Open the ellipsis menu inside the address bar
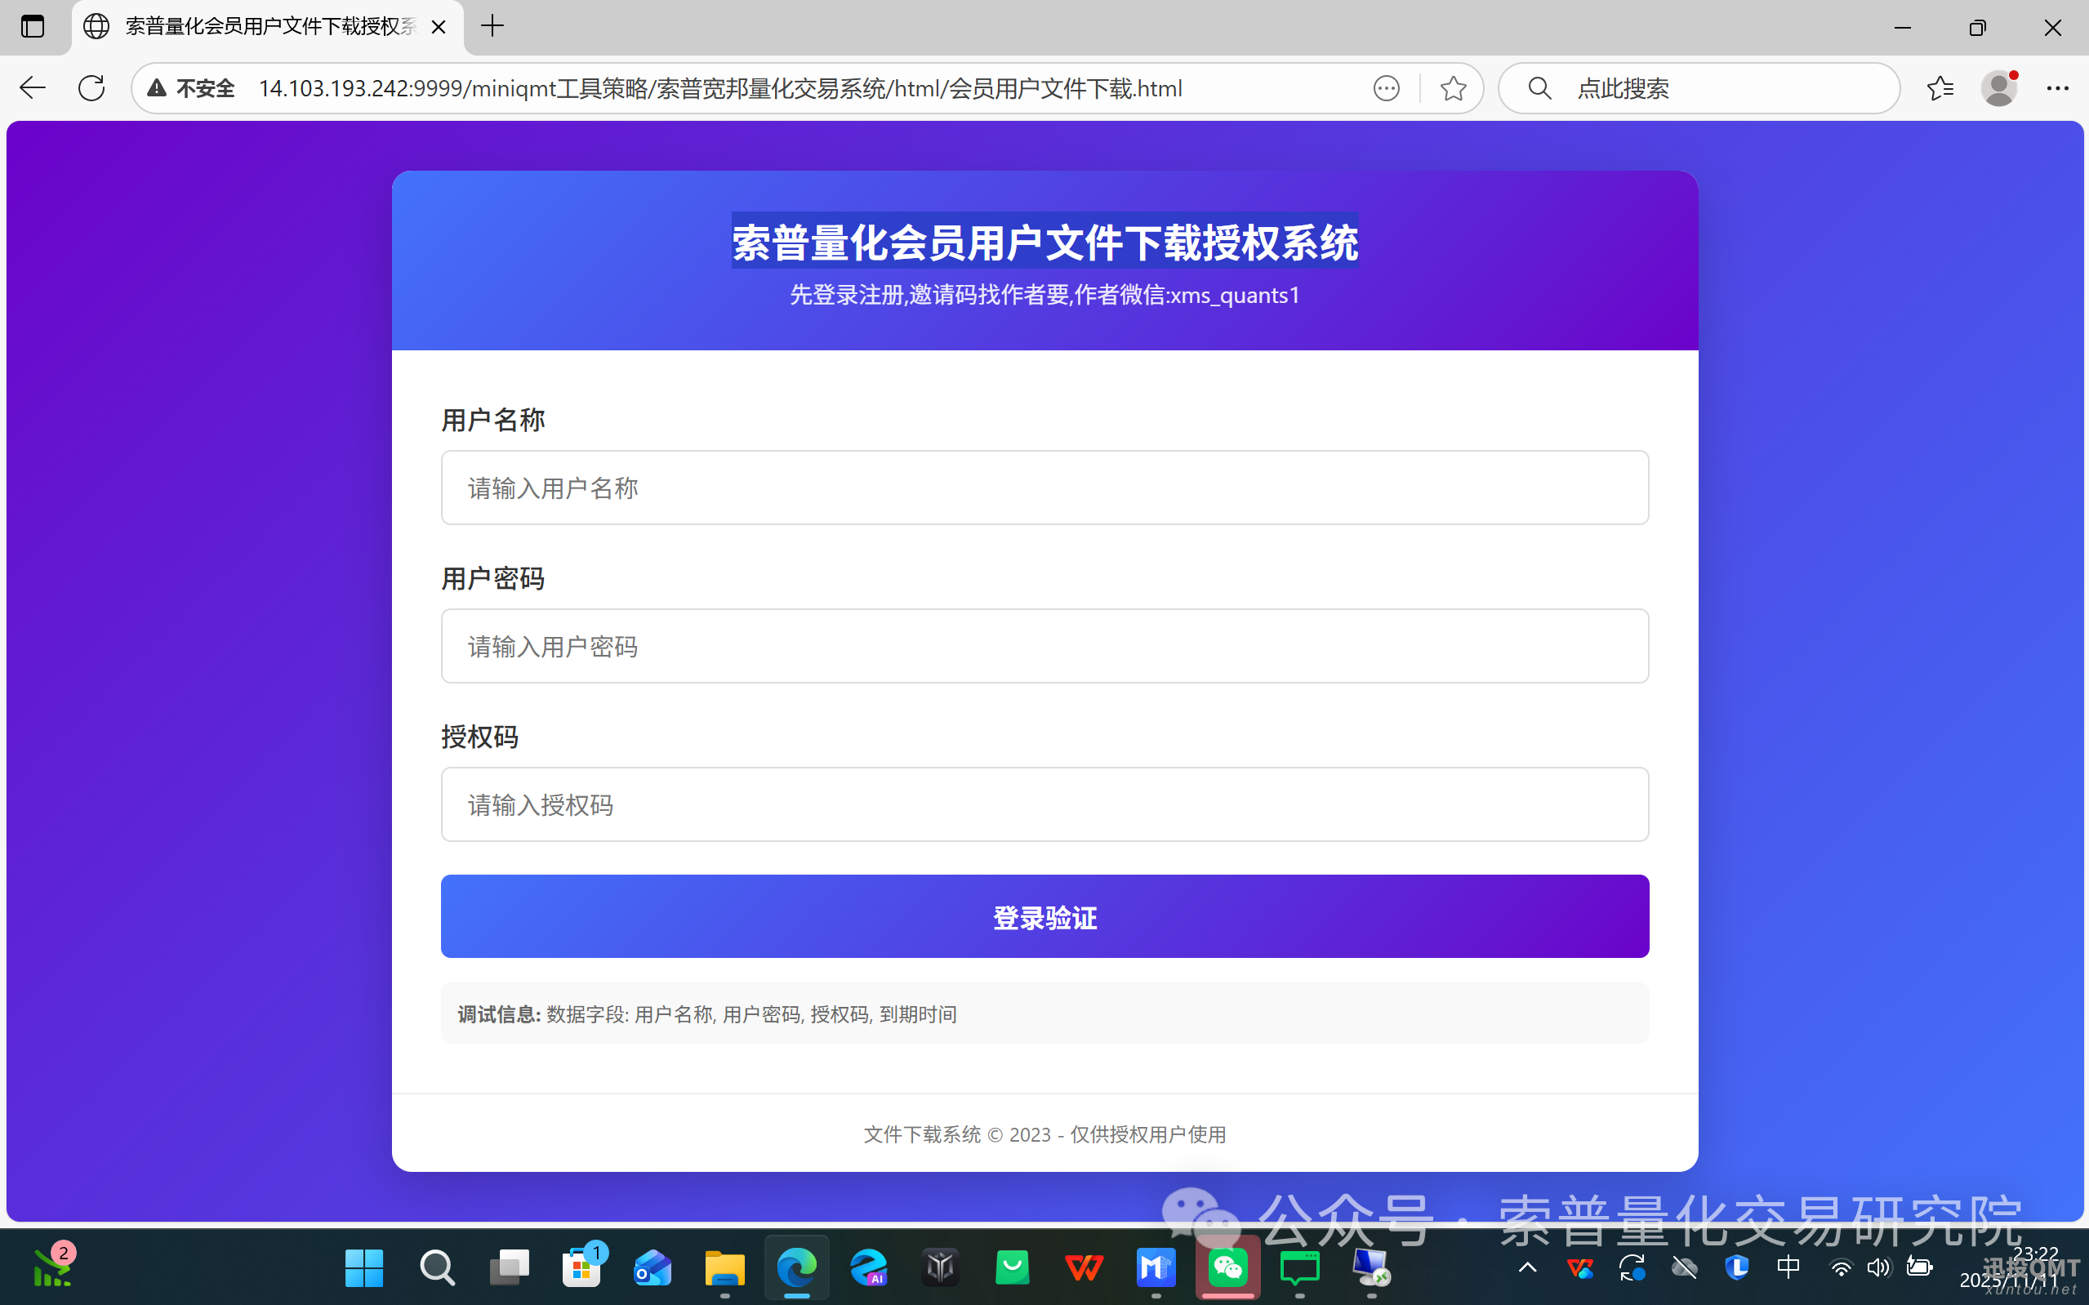 (x=1386, y=89)
